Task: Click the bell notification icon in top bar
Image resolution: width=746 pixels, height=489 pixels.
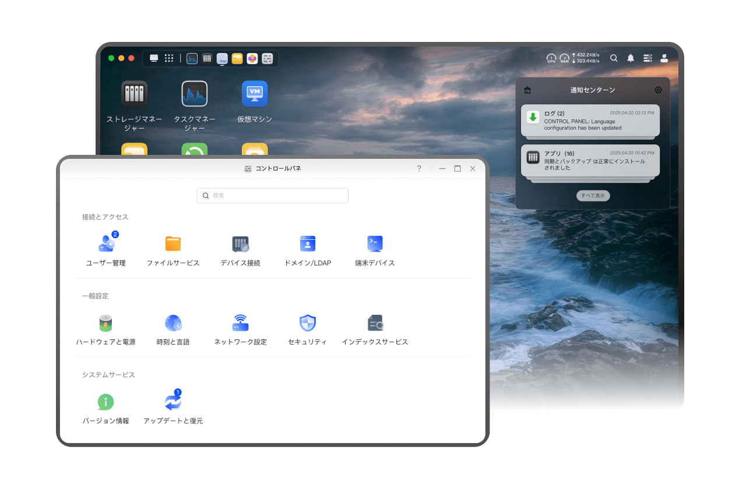Action: [x=631, y=58]
